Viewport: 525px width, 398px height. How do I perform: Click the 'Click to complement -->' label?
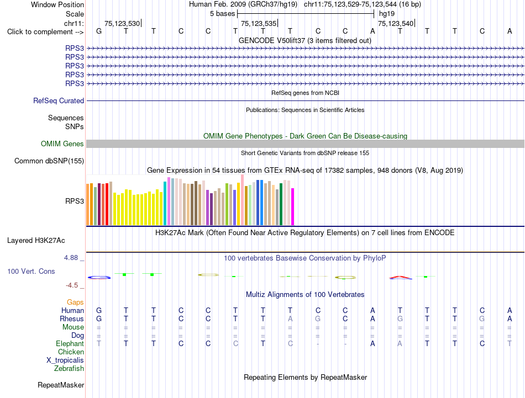point(45,32)
